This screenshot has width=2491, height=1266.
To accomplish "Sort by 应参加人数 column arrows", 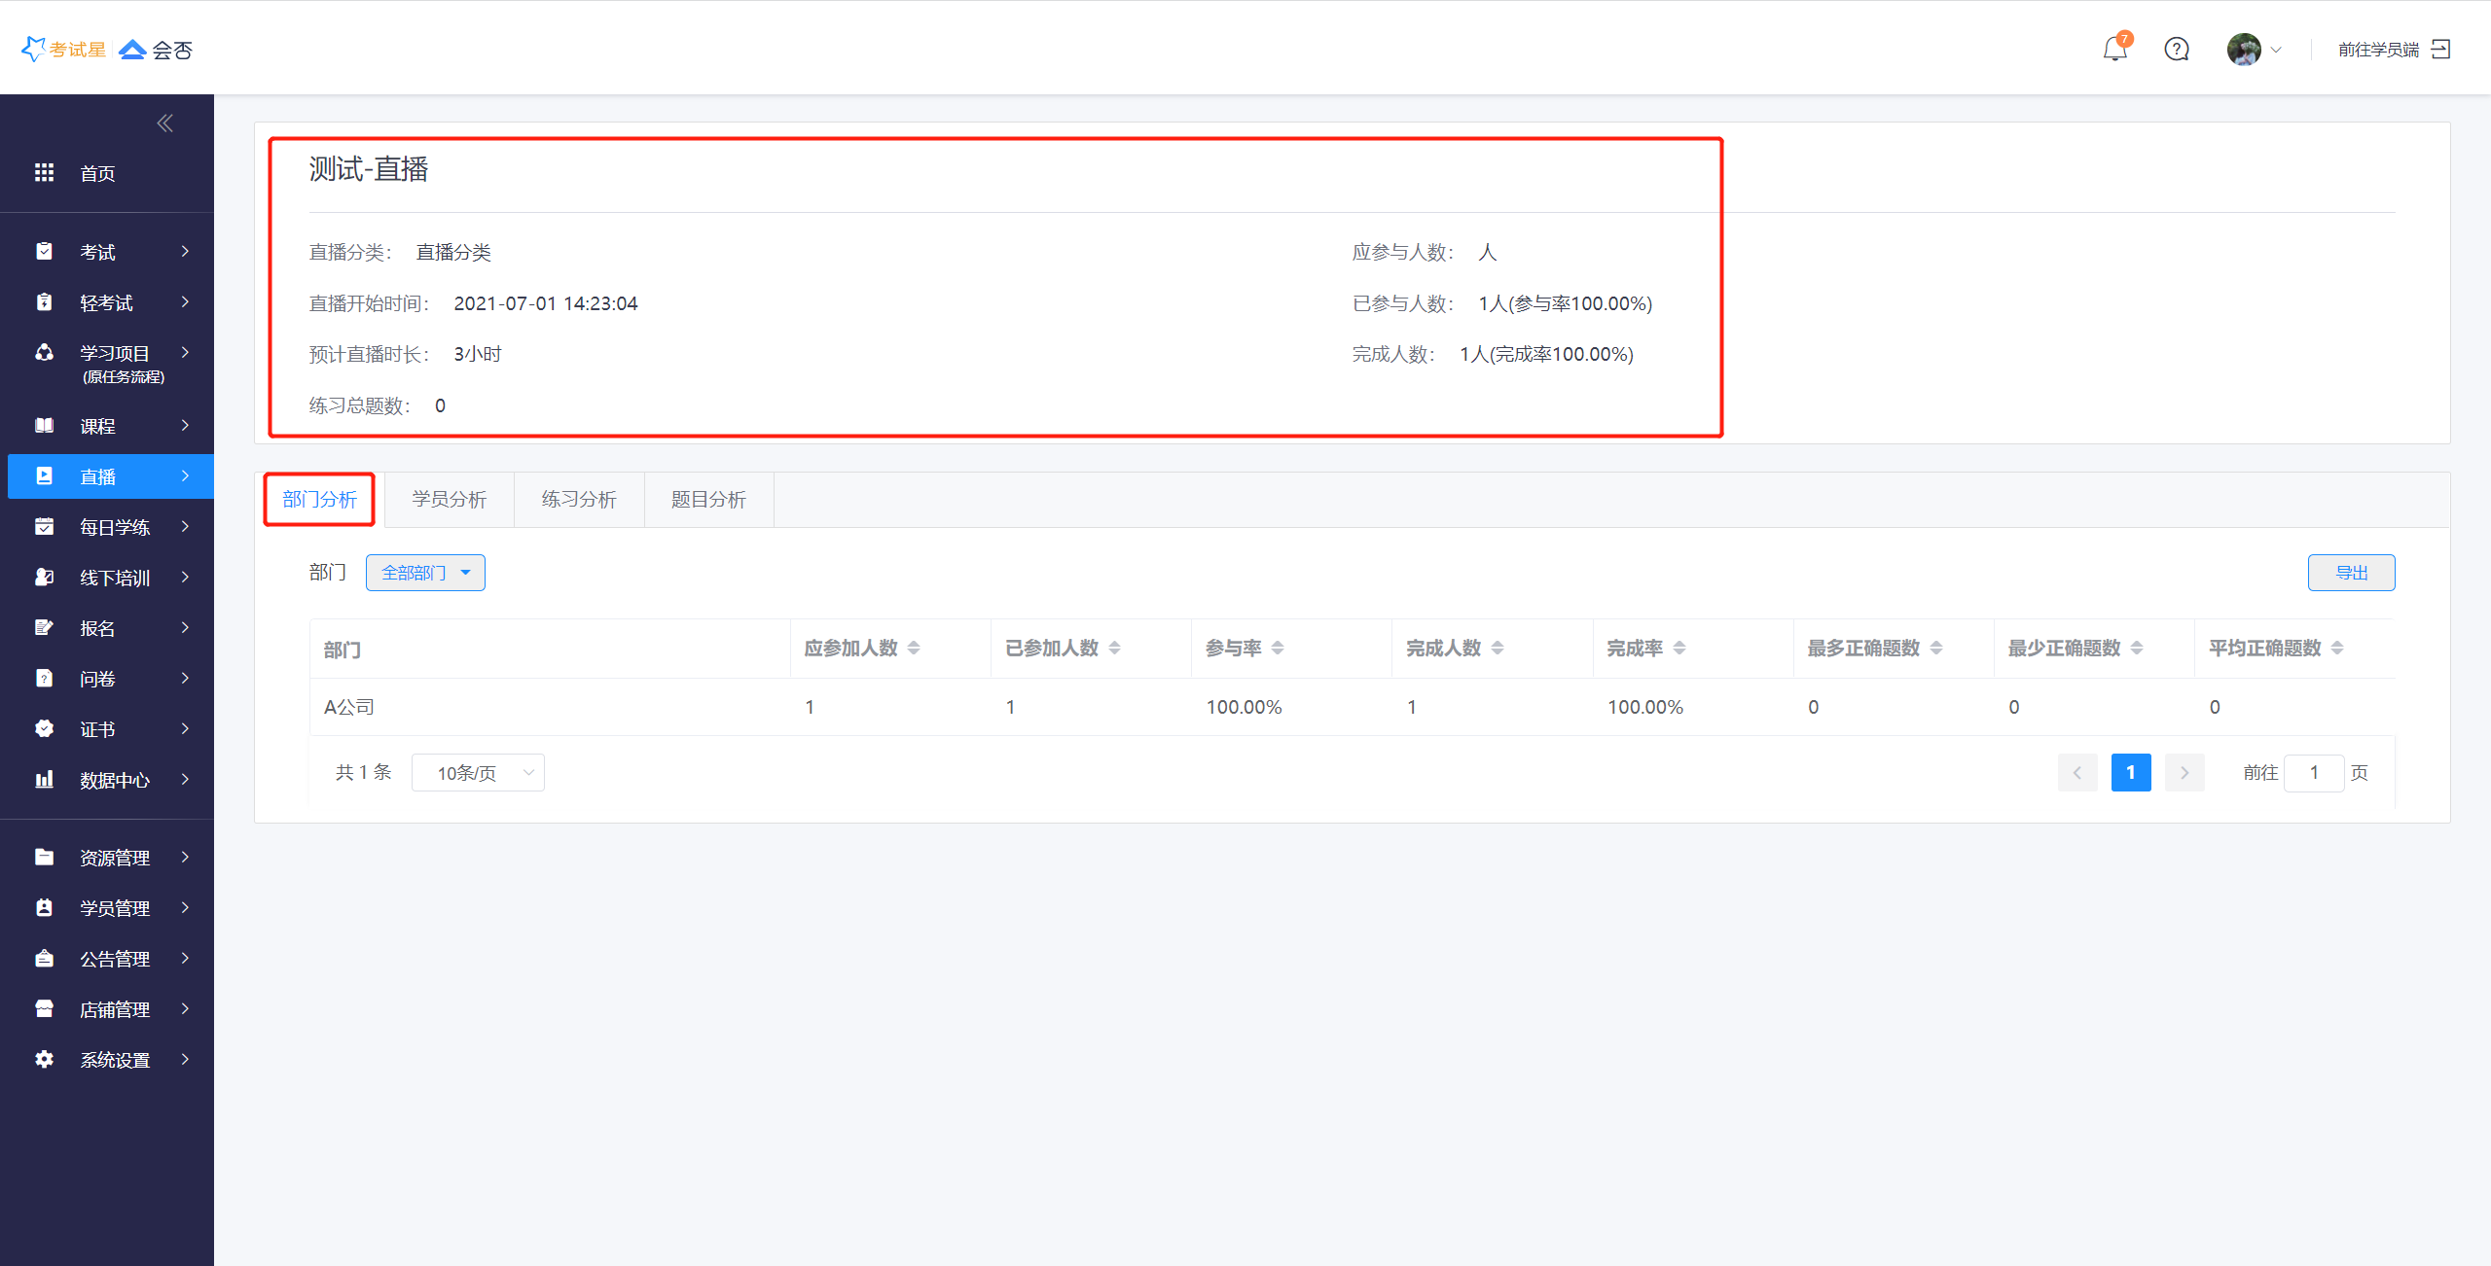I will tap(914, 648).
